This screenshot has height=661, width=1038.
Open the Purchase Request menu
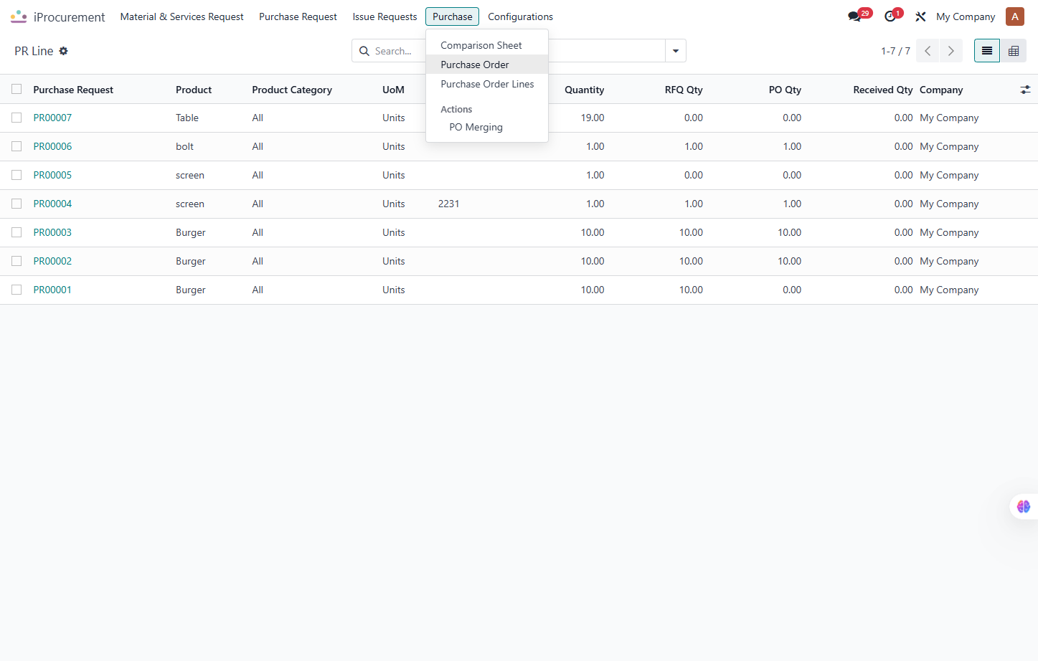(x=298, y=16)
